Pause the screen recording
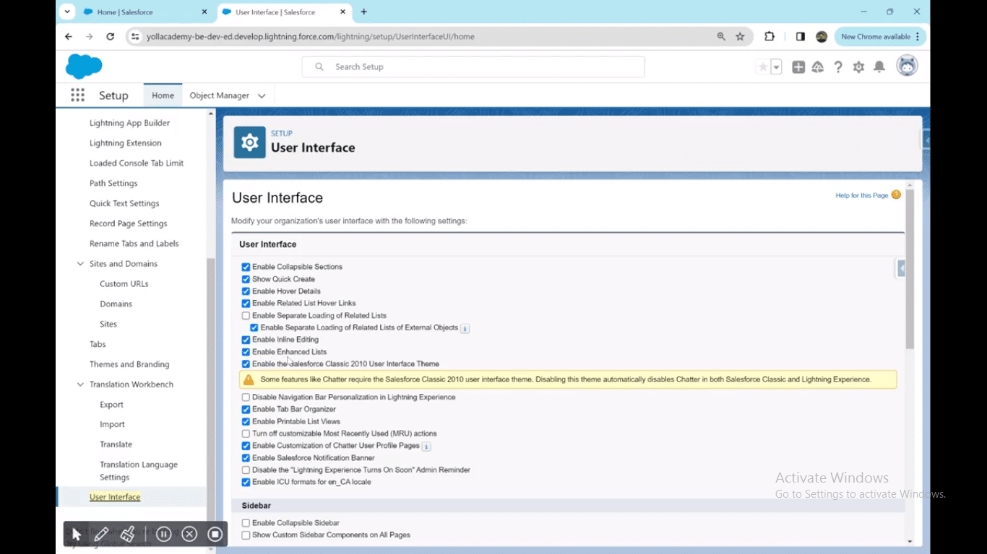The image size is (987, 554). click(163, 534)
